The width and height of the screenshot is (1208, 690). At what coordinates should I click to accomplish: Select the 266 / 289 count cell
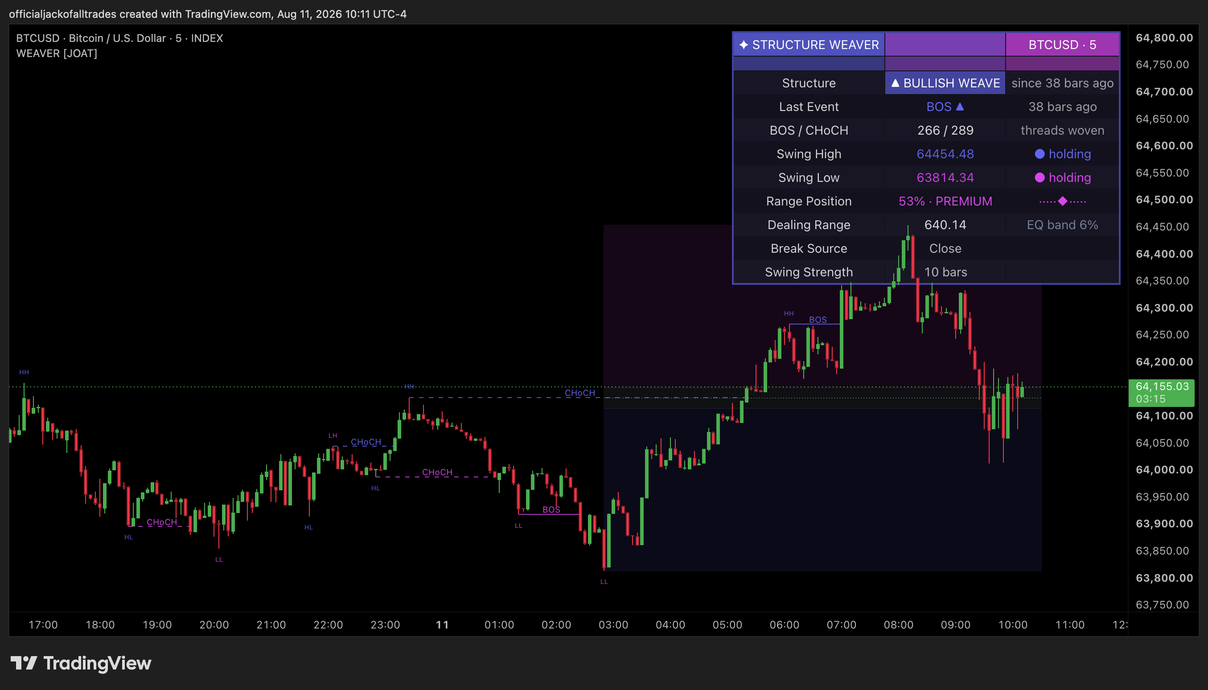point(945,130)
